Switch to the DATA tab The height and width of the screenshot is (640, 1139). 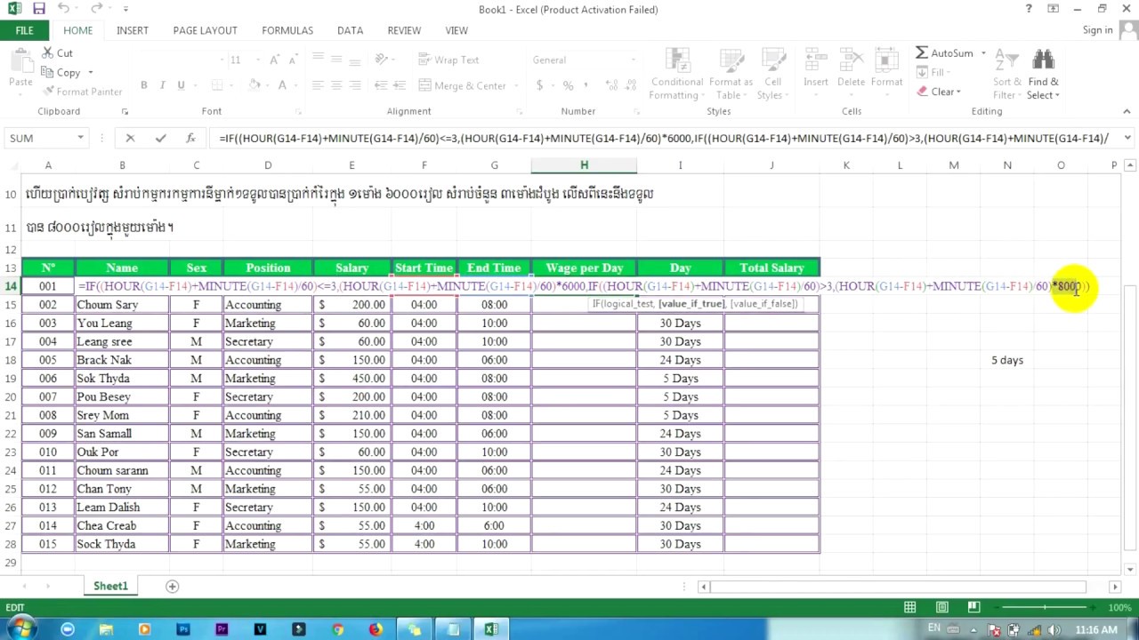(350, 30)
